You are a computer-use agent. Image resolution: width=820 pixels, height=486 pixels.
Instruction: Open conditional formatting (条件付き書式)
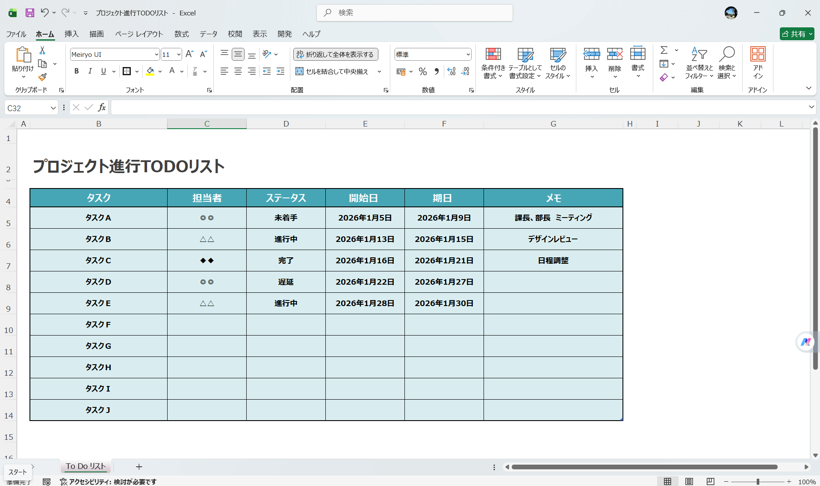click(x=493, y=63)
